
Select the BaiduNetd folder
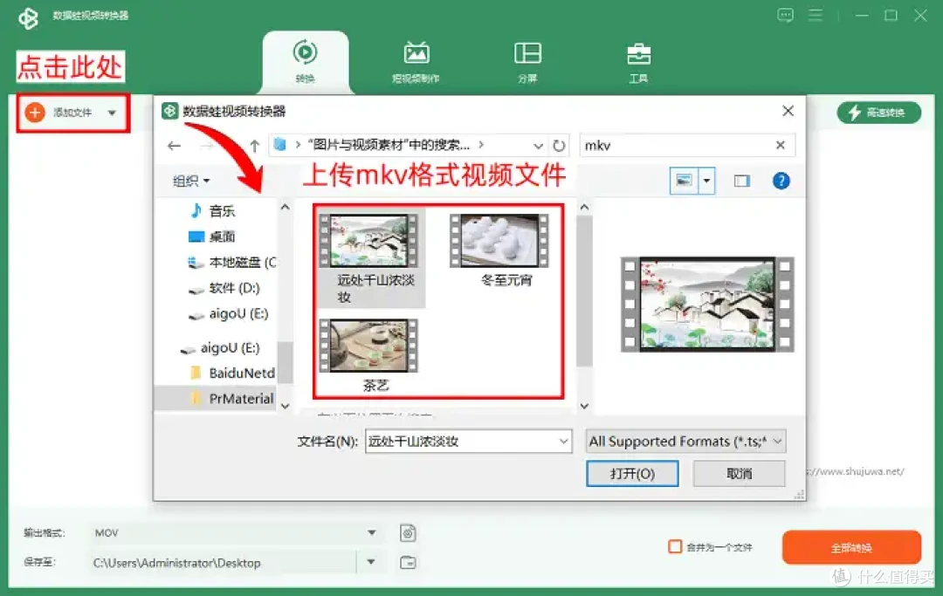coord(232,373)
